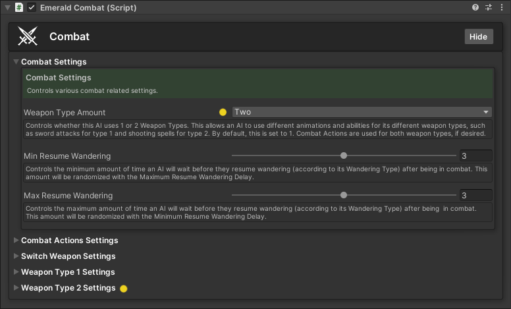Click the crossed swords Combat icon

(28, 37)
